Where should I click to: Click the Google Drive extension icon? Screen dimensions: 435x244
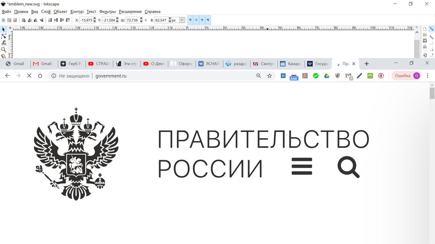tap(327, 76)
